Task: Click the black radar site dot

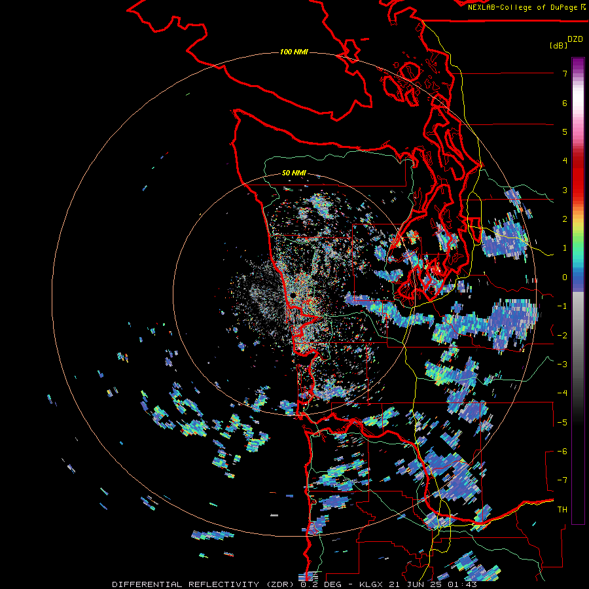Action: click(x=293, y=296)
